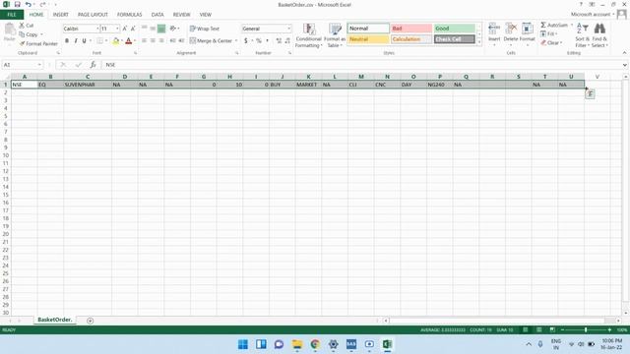Expand the Name Box dropdown arrow

(39, 65)
